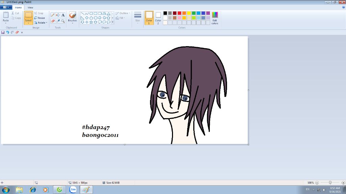Open Edit colors dialog
This screenshot has width=346, height=194.
pyautogui.click(x=215, y=18)
